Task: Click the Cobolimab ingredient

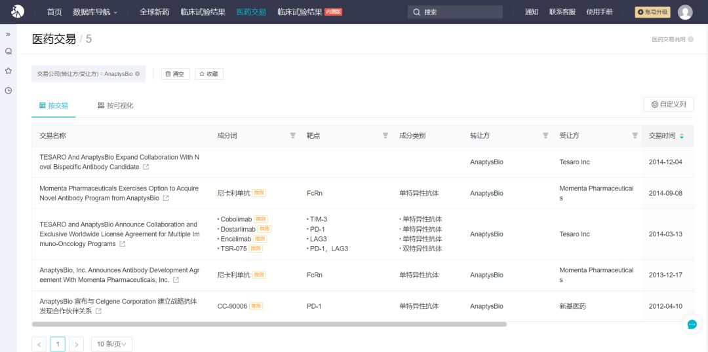Action: [237, 219]
